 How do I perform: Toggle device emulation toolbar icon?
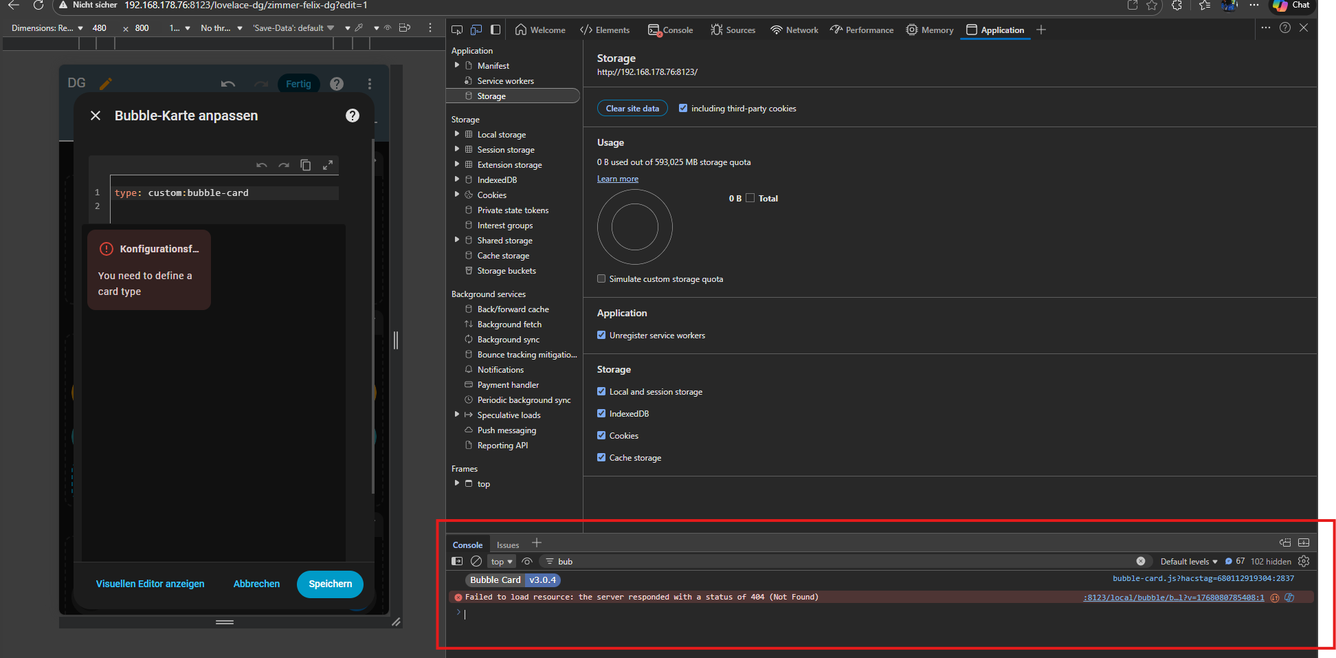(476, 30)
